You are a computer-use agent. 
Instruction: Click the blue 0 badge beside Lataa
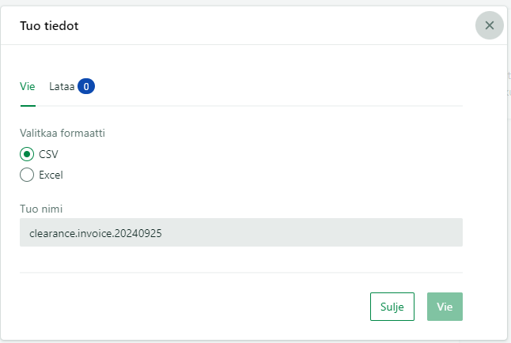point(86,86)
